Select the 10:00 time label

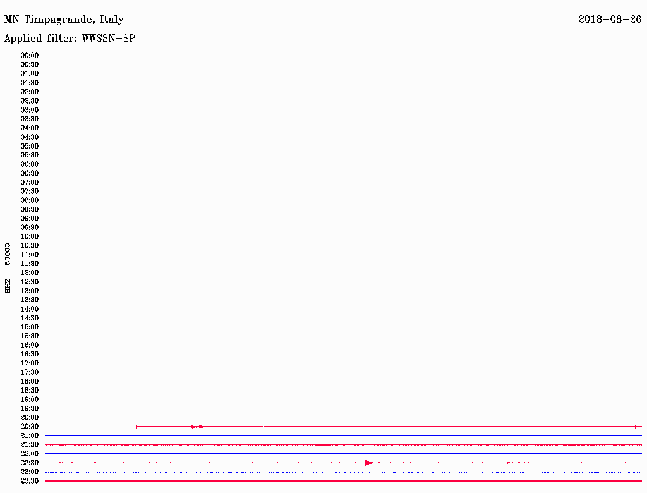pos(30,236)
